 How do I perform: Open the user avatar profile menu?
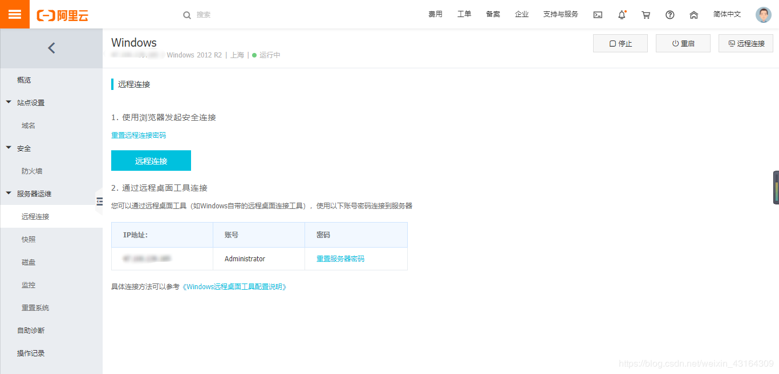763,14
